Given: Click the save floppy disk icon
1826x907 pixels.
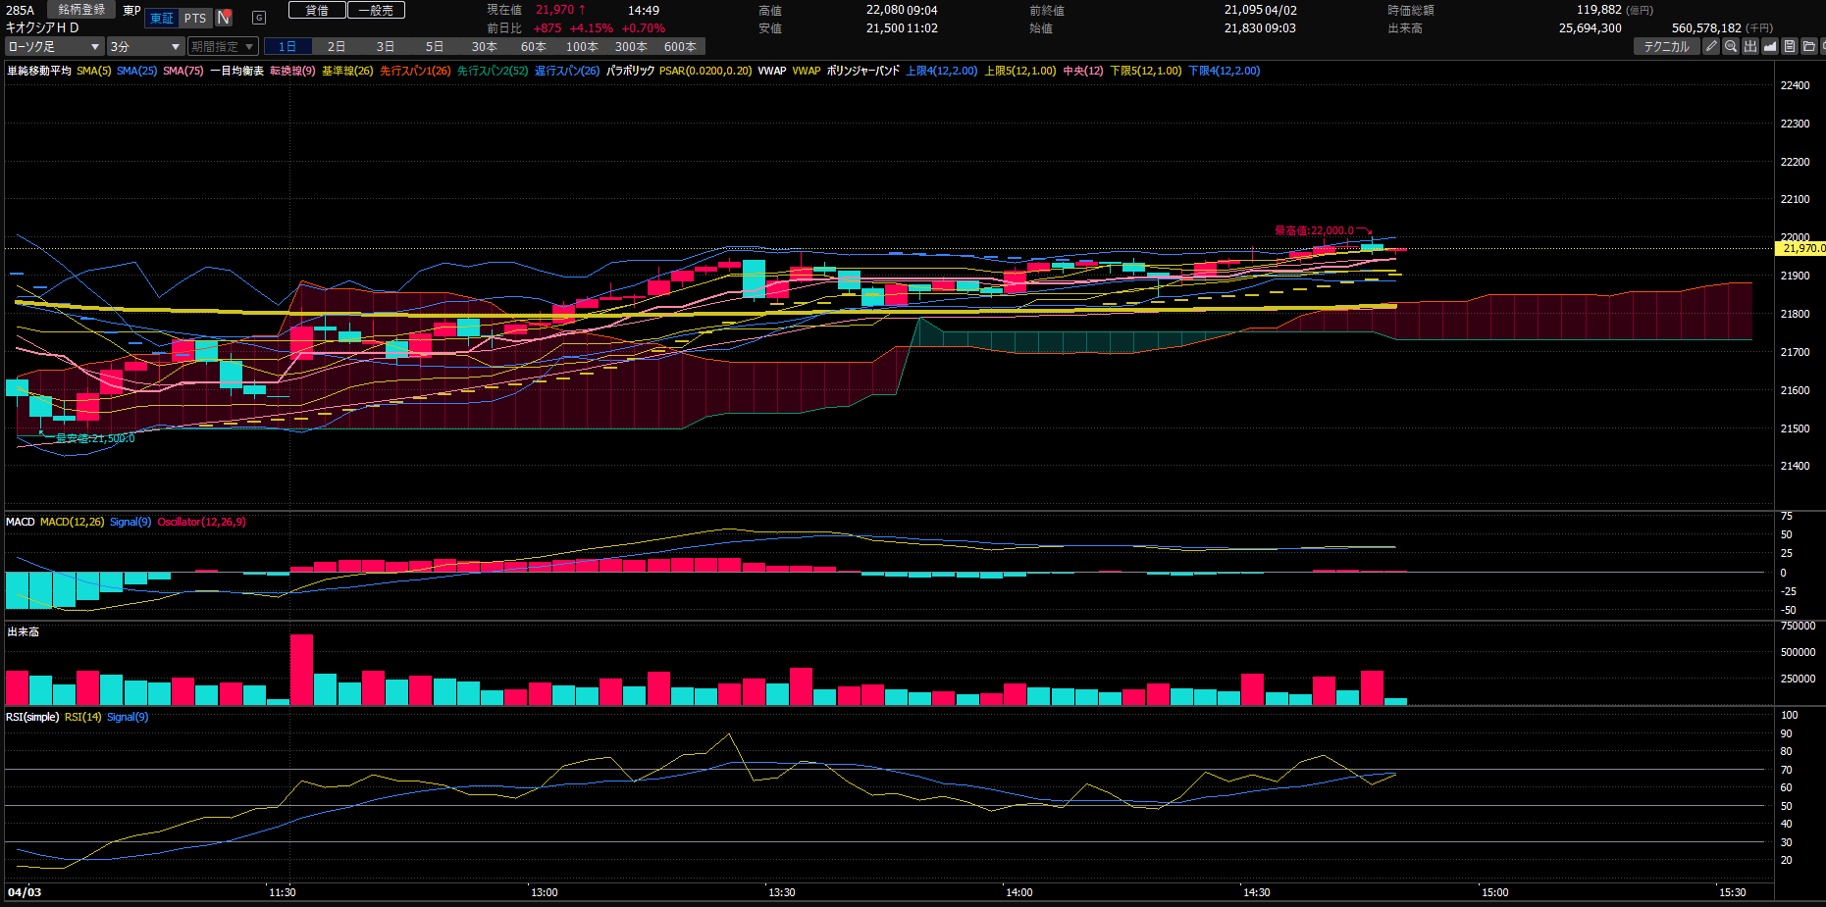Looking at the screenshot, I should [1790, 46].
